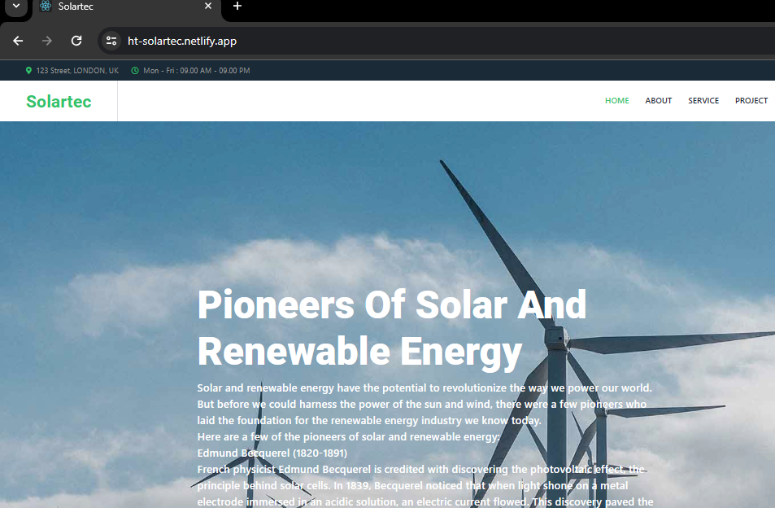
Task: Go back to the previous page
Action: 18,41
